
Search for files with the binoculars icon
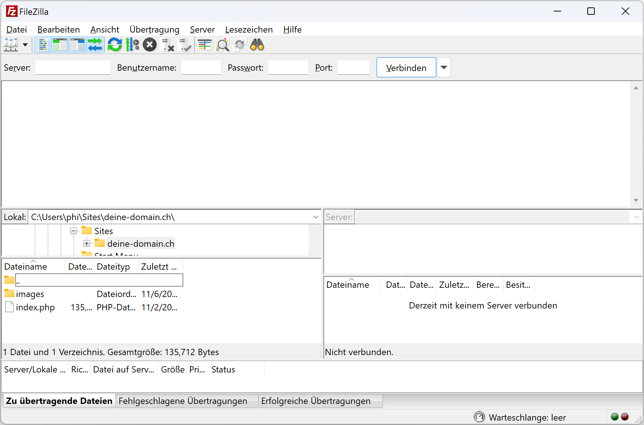click(257, 45)
